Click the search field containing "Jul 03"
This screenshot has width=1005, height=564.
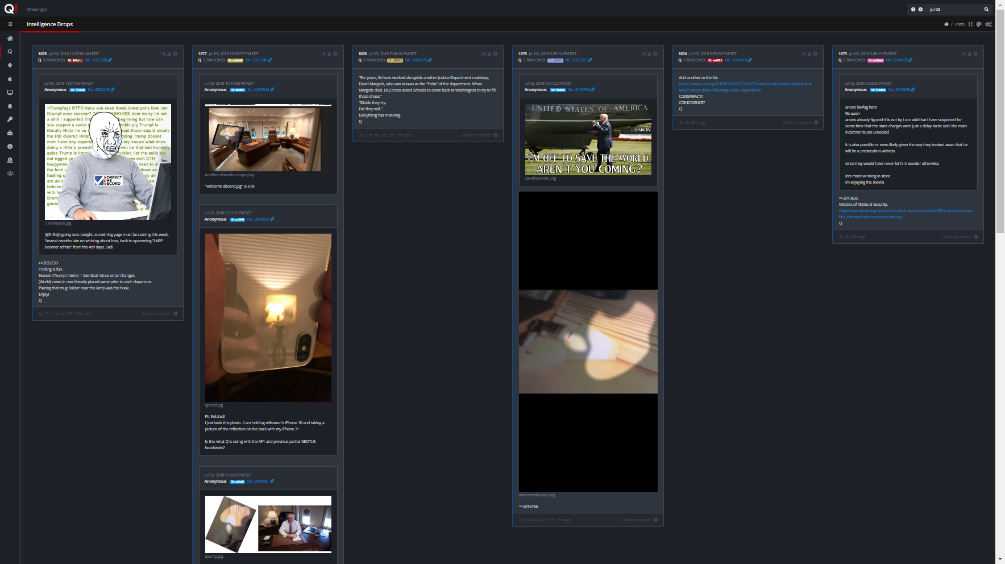(955, 10)
